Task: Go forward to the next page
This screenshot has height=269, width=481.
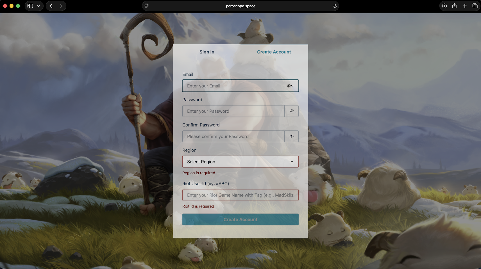Action: click(61, 6)
